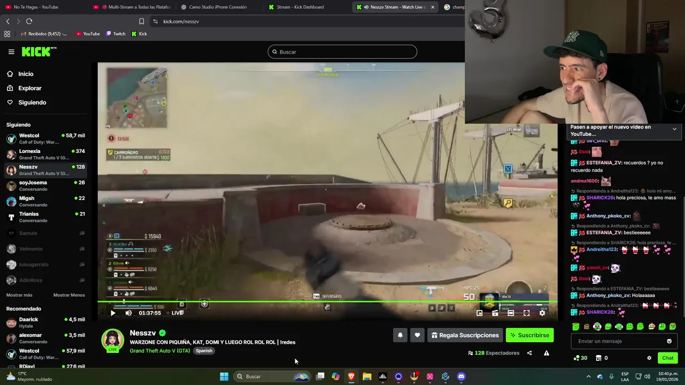Viewport: 685px width, 385px height.
Task: Open video player settings gear
Action: (x=542, y=313)
